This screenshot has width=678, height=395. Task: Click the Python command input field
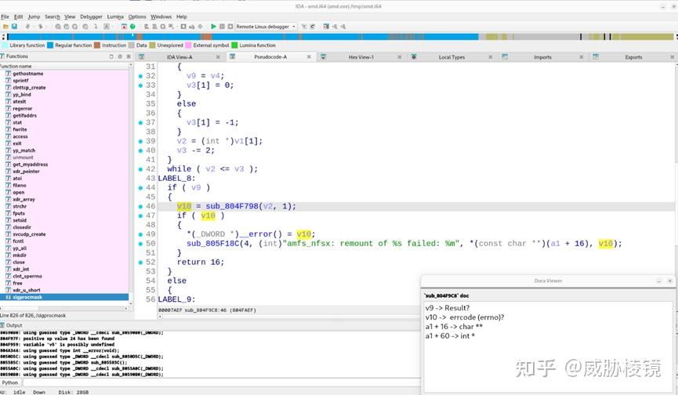220,383
